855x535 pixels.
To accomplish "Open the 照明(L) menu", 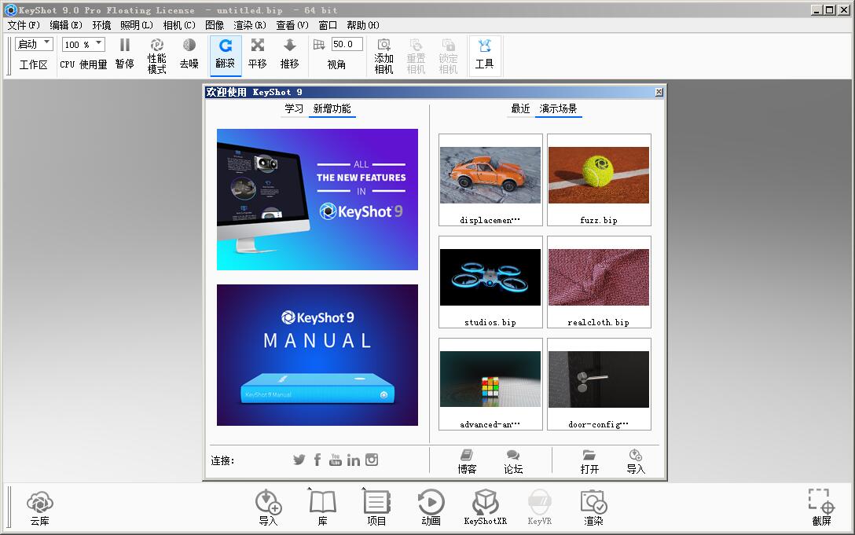I will tap(137, 25).
